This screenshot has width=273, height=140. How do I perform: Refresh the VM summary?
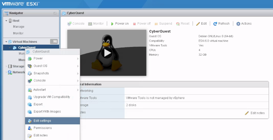222,24
